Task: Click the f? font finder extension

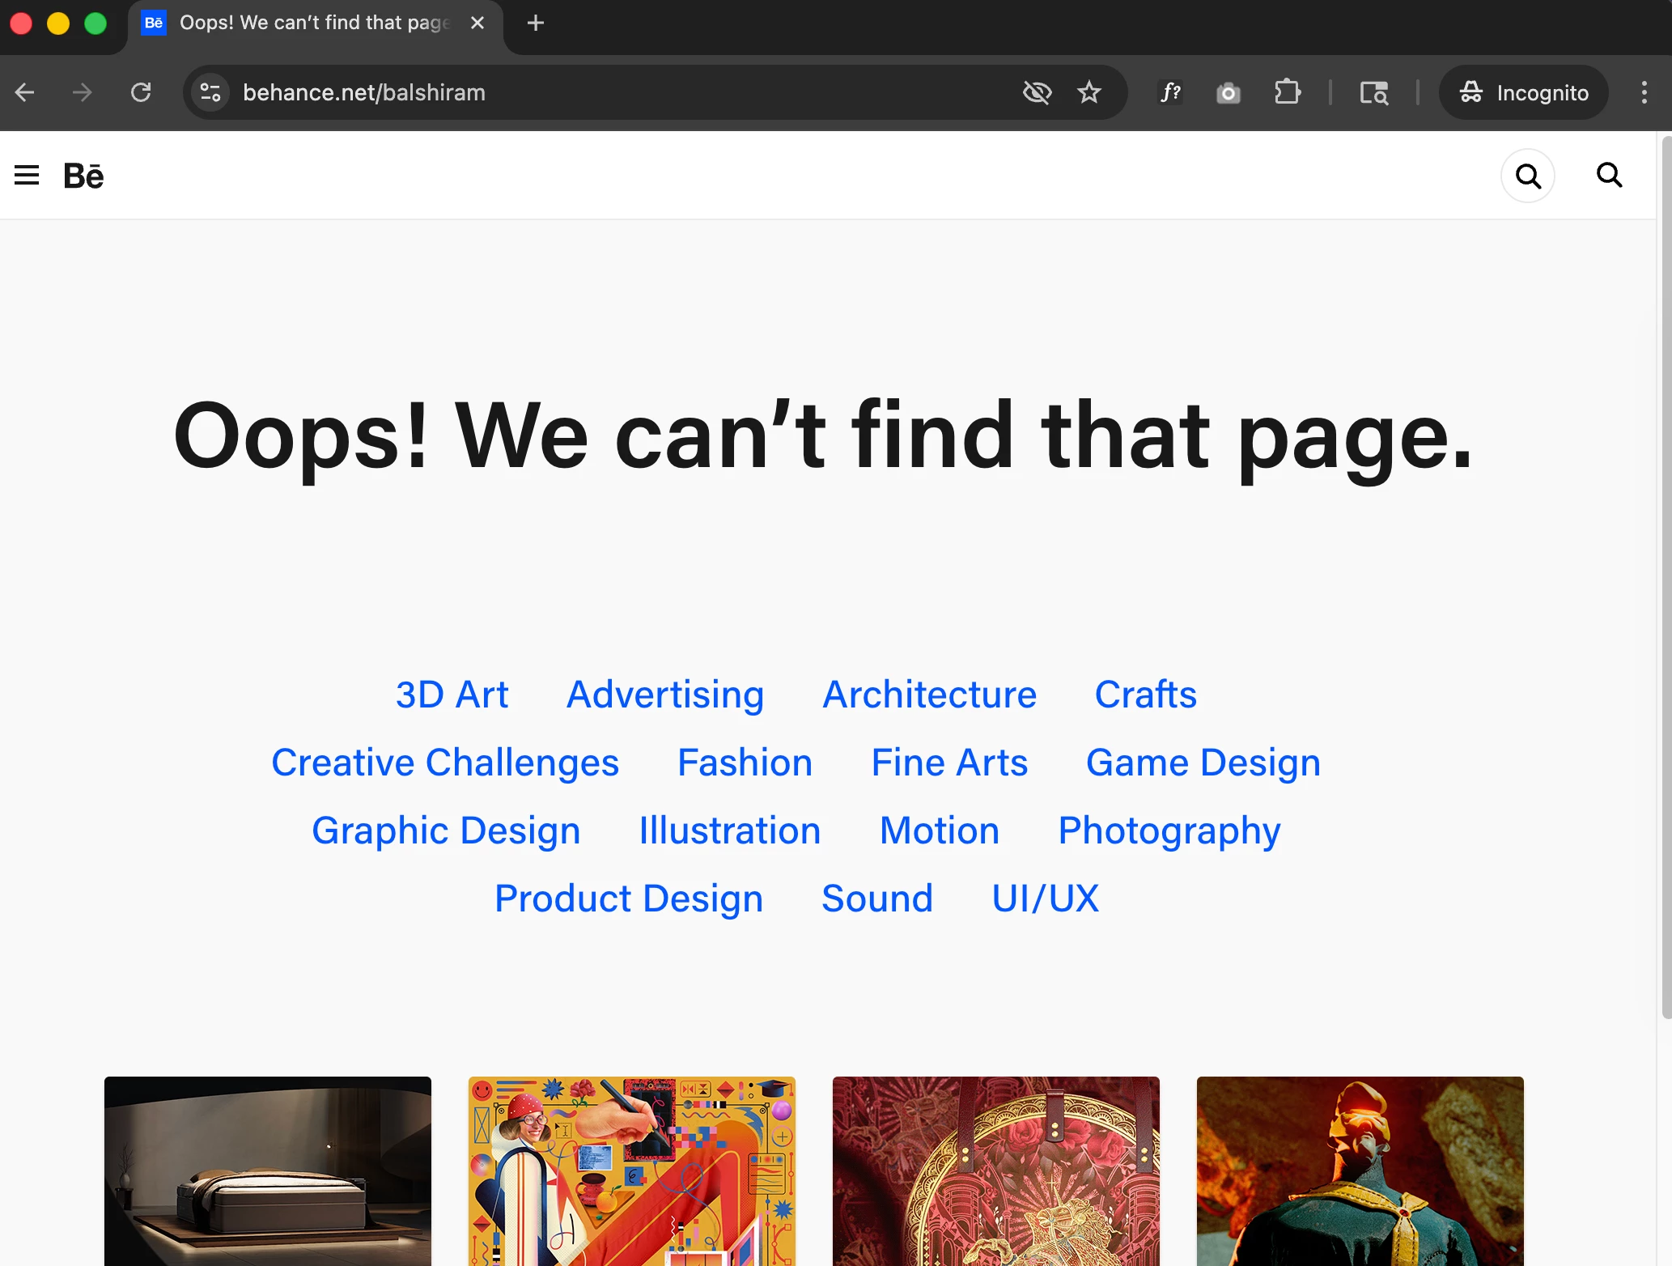Action: pyautogui.click(x=1170, y=92)
